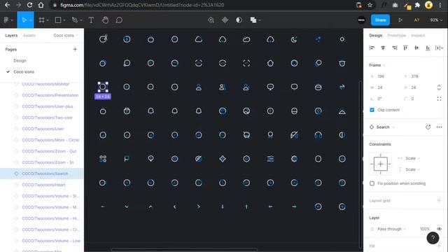Switch to the Assets tab
The image size is (448, 252).
[29, 36]
